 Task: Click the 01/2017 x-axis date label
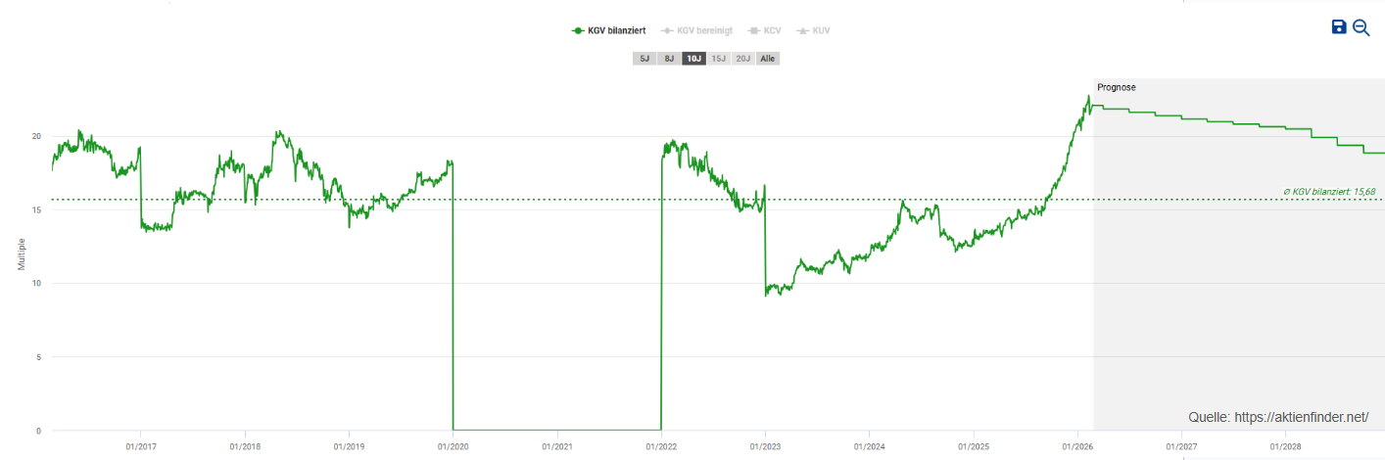pos(140,446)
